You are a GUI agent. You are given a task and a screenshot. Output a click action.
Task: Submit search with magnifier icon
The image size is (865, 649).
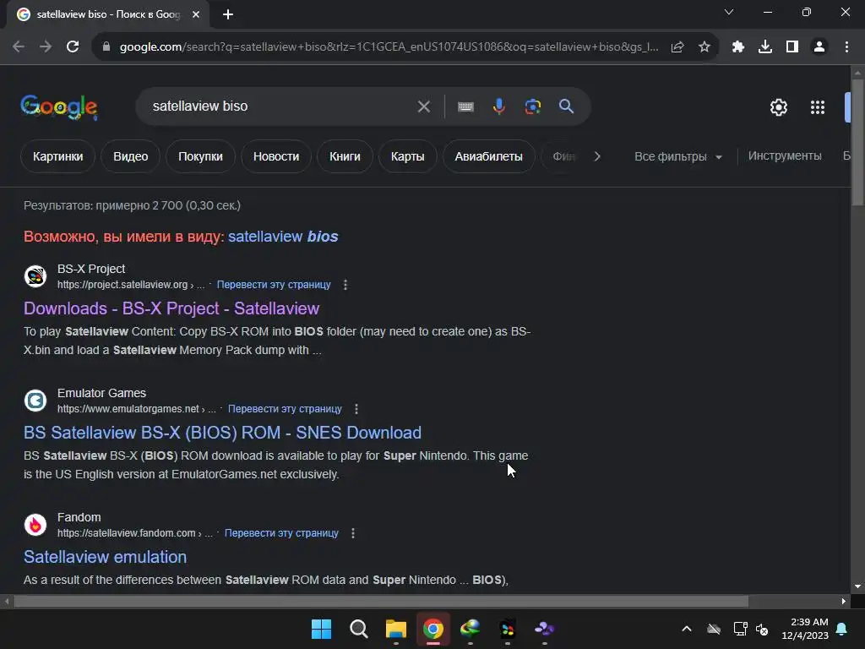coord(566,106)
